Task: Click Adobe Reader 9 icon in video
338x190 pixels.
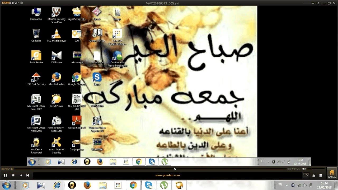Action: pyautogui.click(x=77, y=122)
